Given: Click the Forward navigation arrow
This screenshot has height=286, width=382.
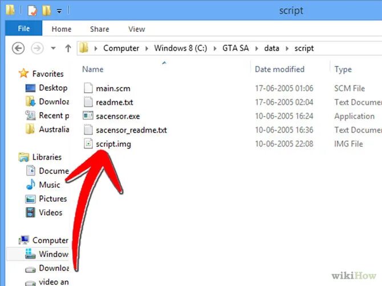Looking at the screenshot, I should click(37, 48).
